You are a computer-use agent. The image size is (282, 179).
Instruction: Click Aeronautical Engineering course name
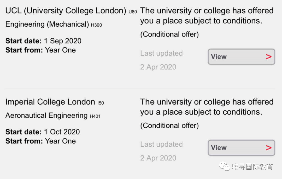point(46,115)
